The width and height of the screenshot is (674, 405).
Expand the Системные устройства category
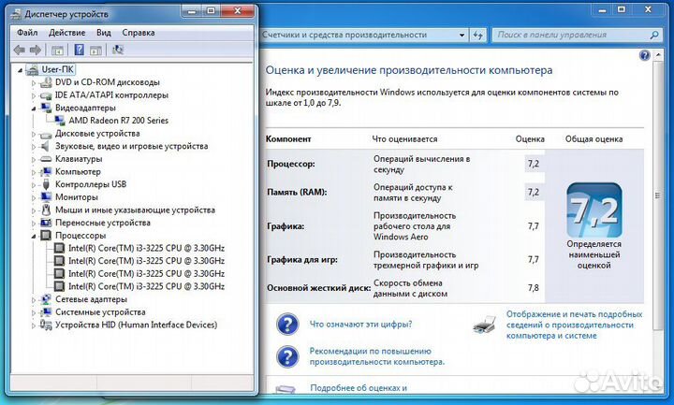coord(34,312)
